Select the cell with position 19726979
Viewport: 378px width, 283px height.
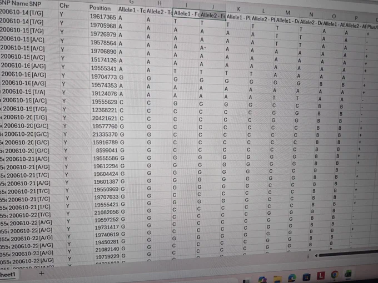pos(103,34)
